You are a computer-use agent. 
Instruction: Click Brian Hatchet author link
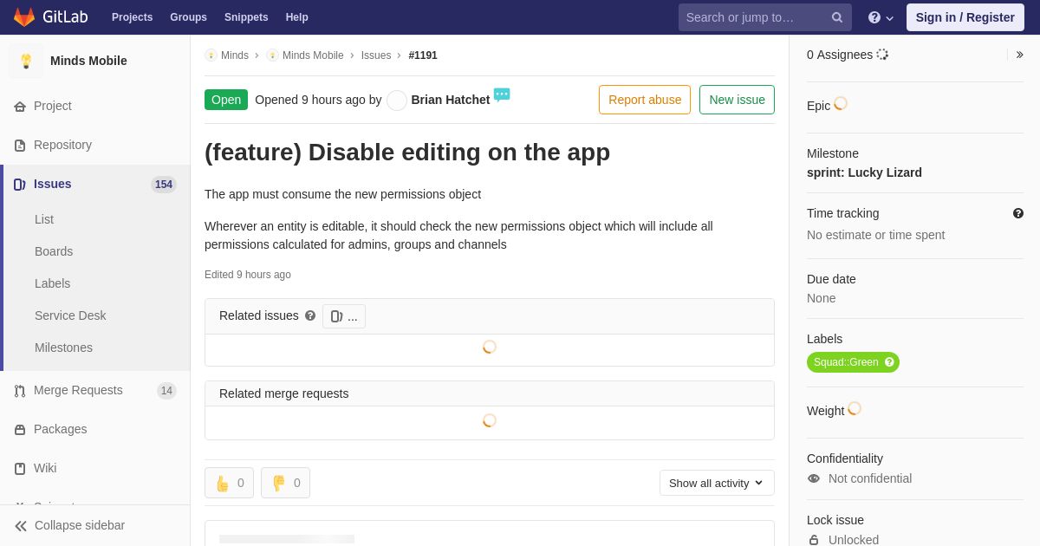tap(450, 100)
